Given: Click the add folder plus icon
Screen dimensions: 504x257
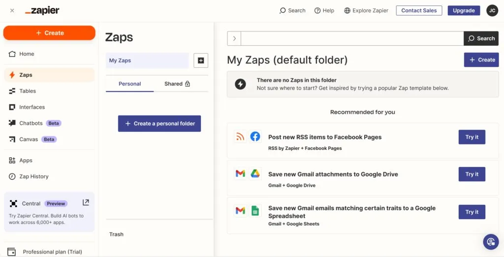Looking at the screenshot, I should (201, 60).
